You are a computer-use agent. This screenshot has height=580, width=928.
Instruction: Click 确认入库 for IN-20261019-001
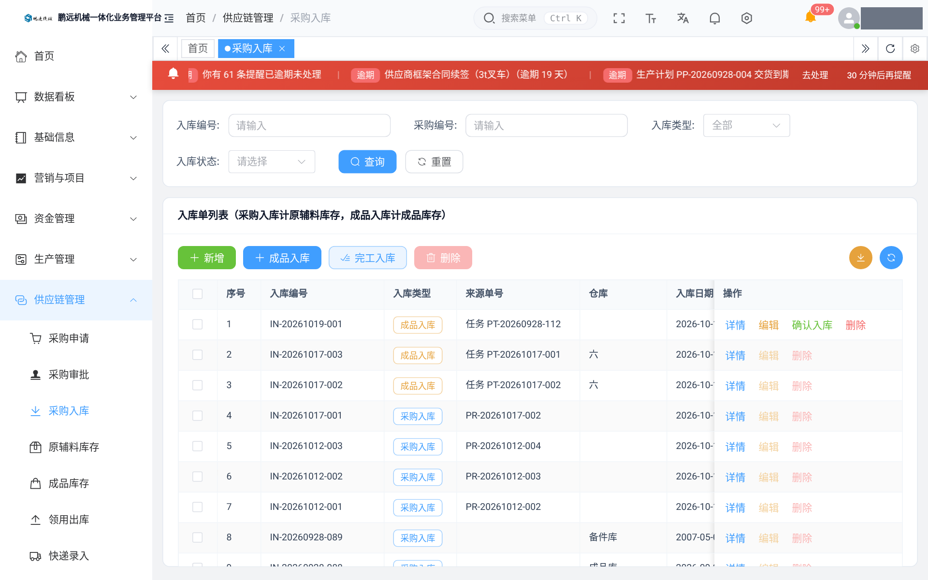tap(812, 325)
